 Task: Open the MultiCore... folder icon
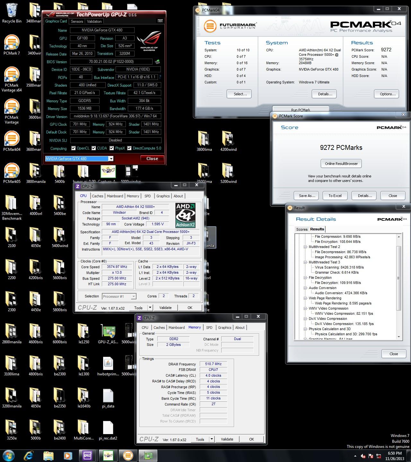84,430
